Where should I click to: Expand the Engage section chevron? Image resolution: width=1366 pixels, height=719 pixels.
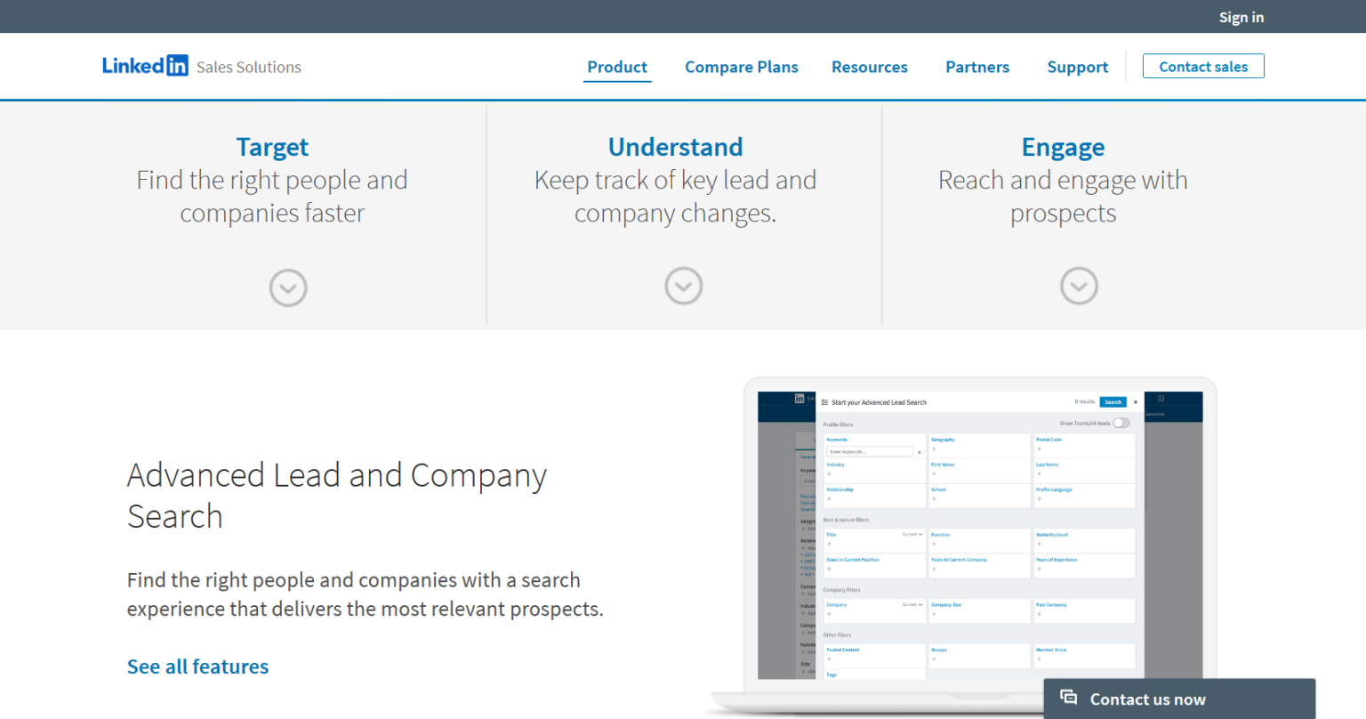coord(1079,287)
